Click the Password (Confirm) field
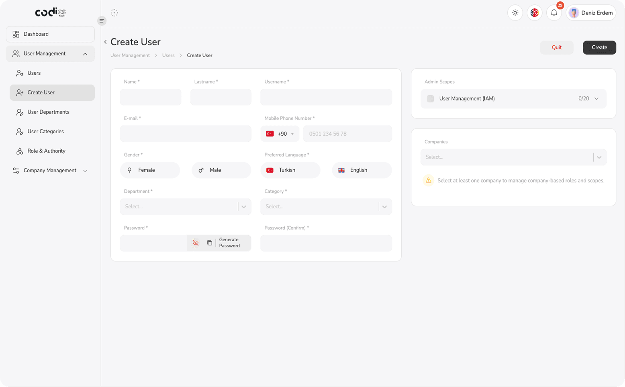The image size is (625, 387). [326, 243]
